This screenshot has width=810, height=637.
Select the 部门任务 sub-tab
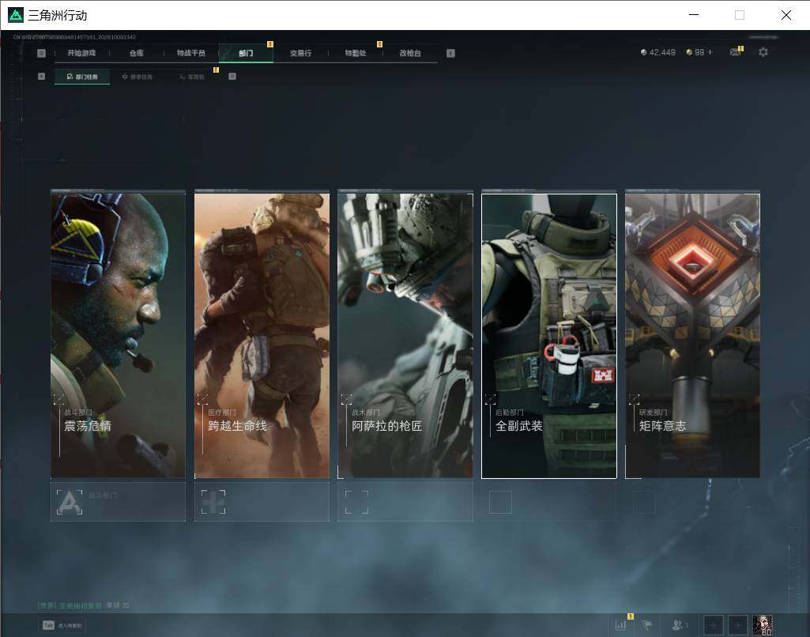[82, 77]
